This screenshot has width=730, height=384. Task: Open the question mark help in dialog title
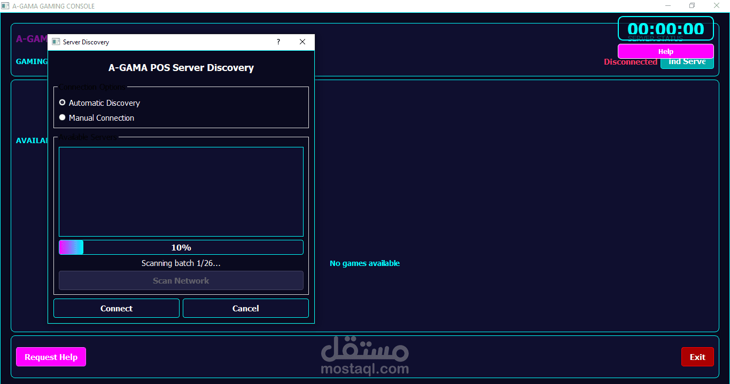click(x=278, y=42)
